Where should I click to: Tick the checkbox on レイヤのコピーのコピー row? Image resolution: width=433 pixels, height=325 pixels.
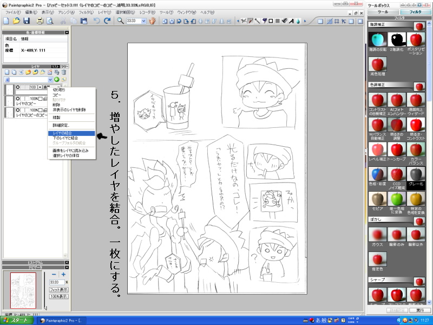coord(40,110)
